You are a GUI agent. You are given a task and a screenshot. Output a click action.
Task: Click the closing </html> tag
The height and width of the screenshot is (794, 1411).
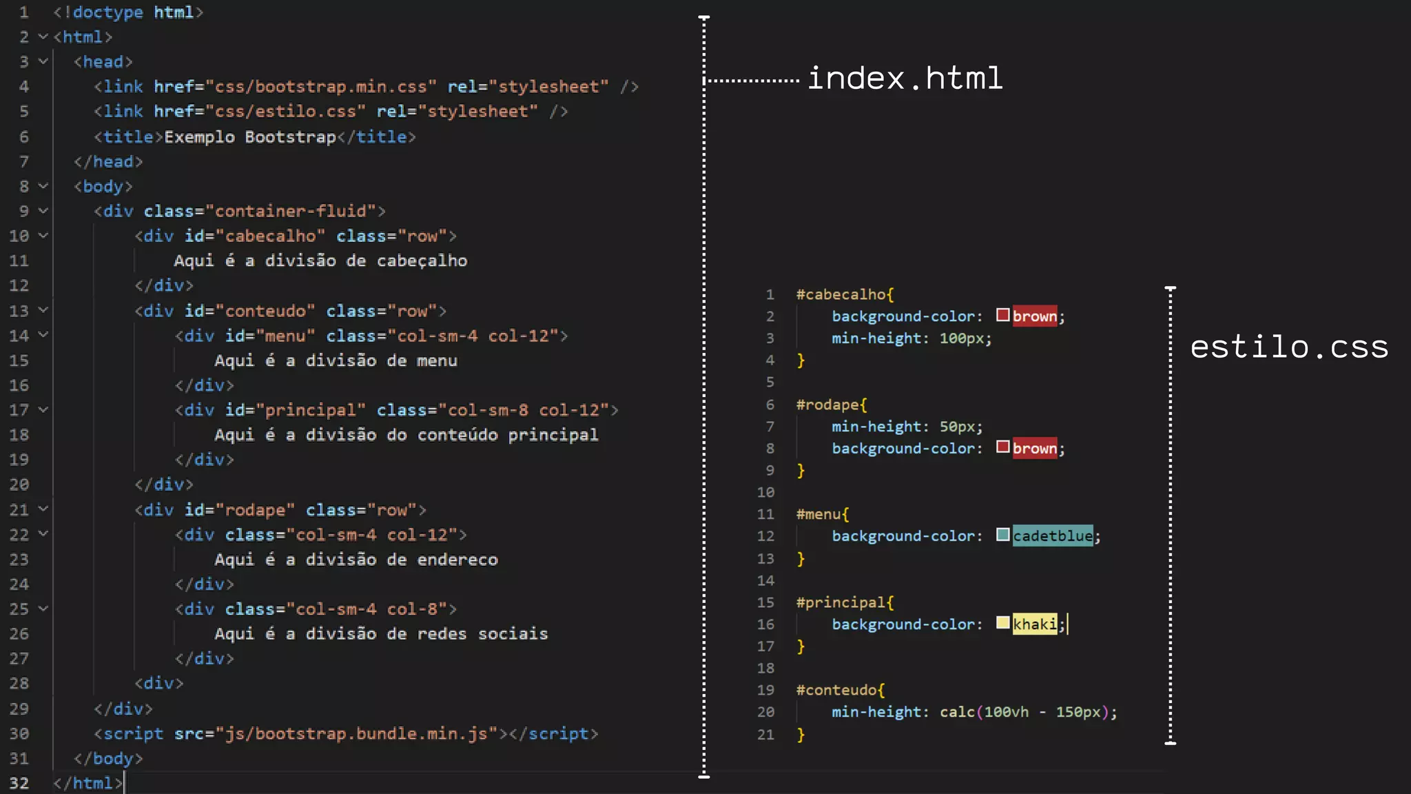[88, 783]
